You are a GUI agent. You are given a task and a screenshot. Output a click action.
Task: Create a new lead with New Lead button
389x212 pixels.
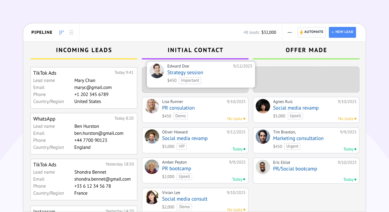[x=342, y=32]
